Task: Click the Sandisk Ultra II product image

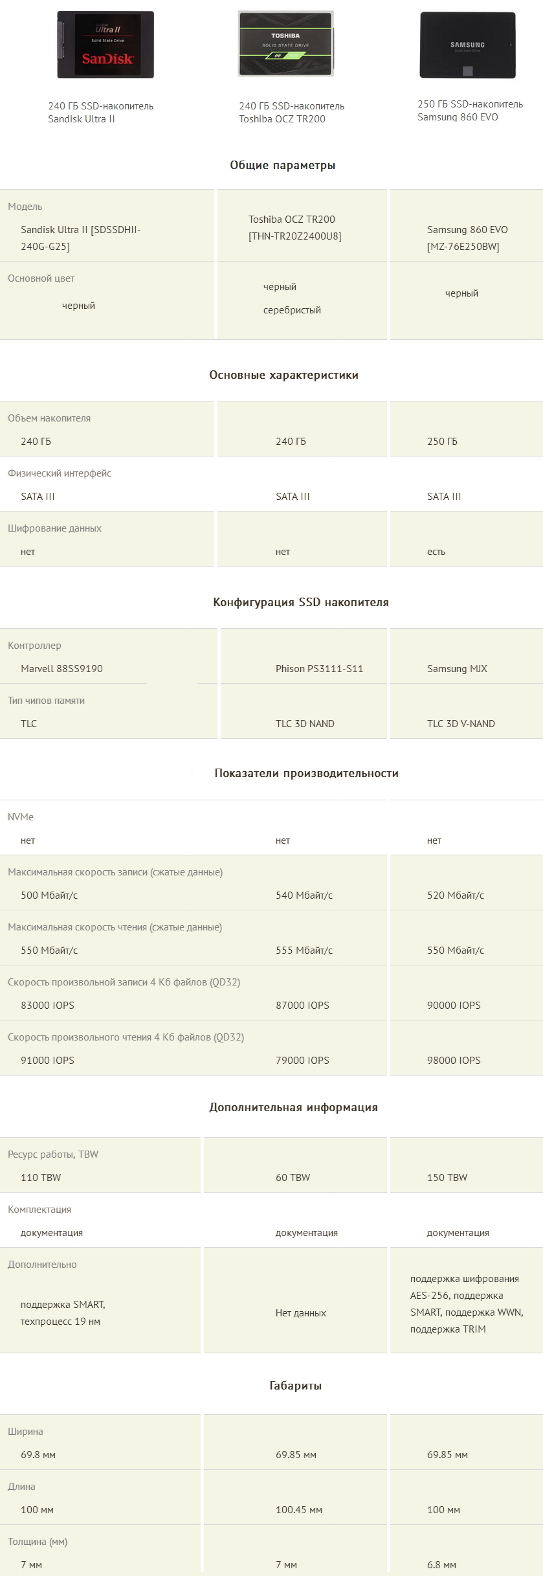Action: pos(105,45)
